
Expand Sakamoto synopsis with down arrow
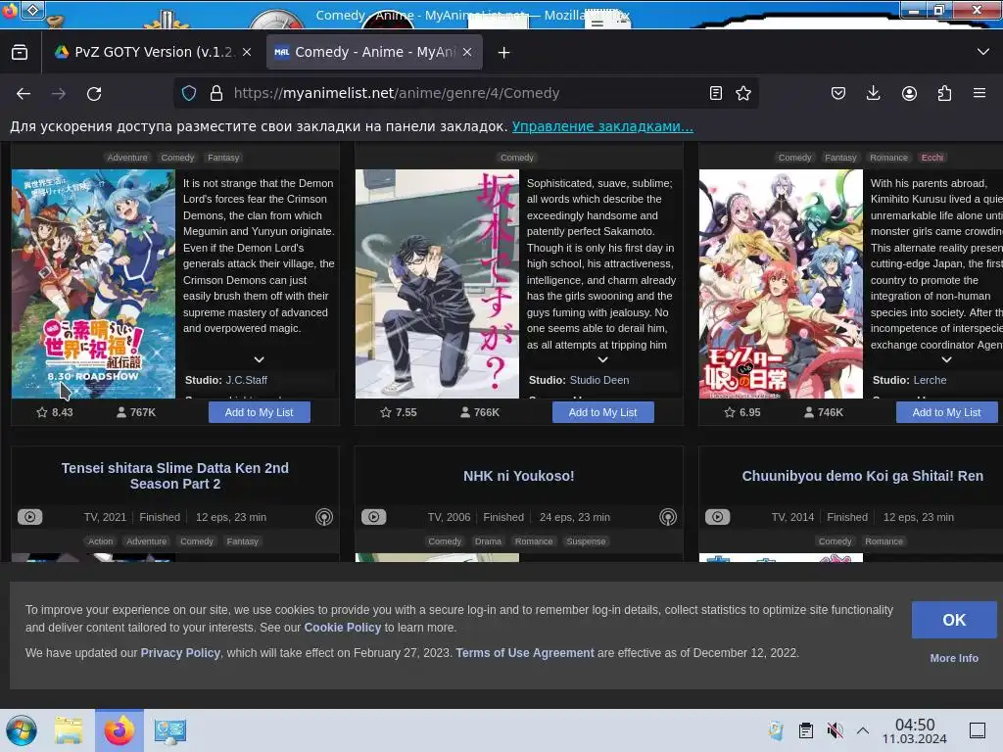coord(602,359)
